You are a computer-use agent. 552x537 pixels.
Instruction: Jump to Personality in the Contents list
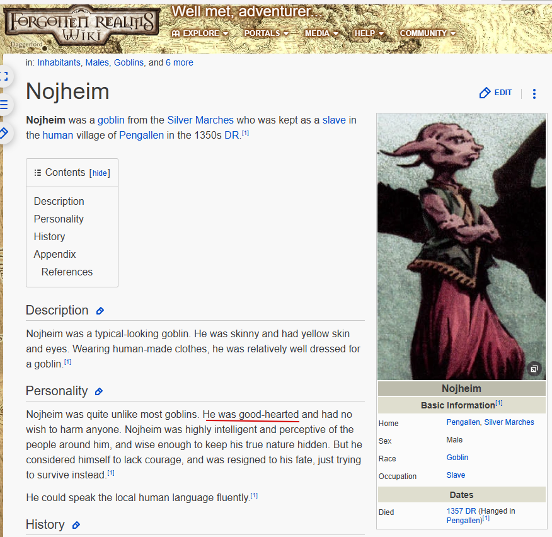coord(59,219)
